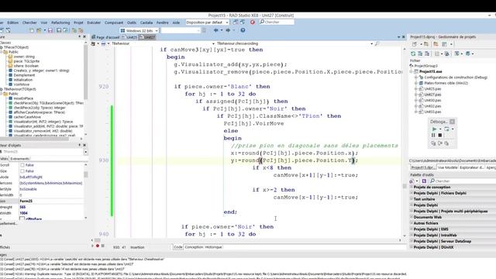496x279 pixels.
Task: Expand Configurations de construction (Debug) node
Action: point(416,77)
